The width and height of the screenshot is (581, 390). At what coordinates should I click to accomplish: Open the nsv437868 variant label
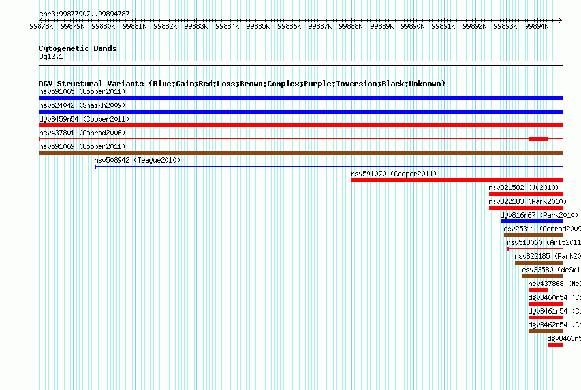(554, 284)
